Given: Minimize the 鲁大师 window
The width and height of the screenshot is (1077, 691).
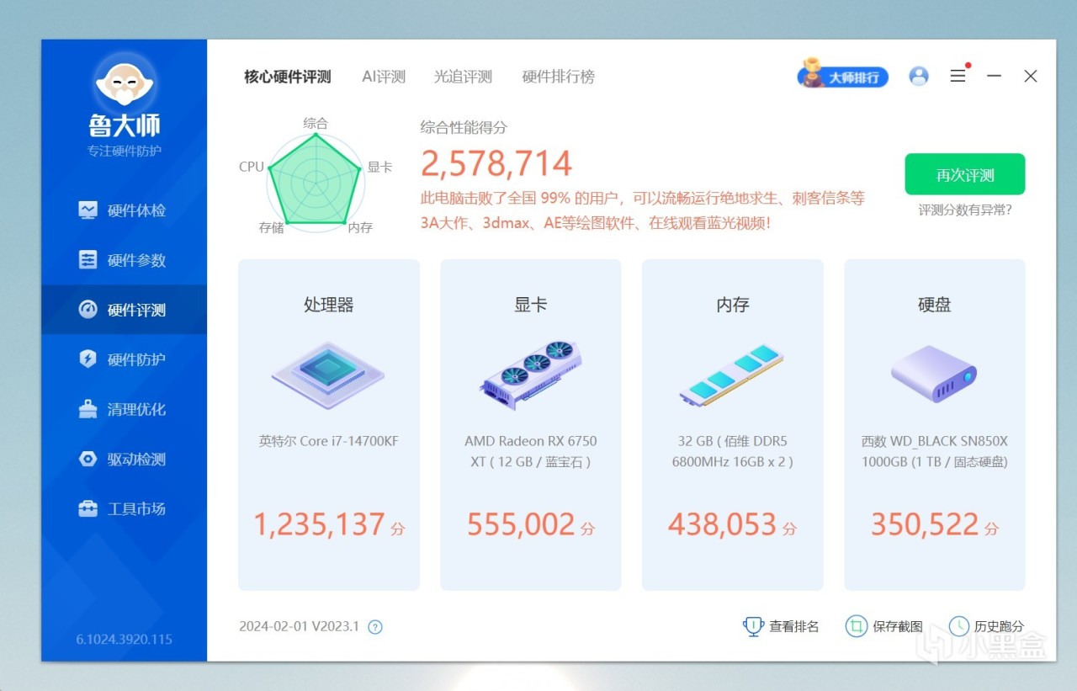Looking at the screenshot, I should (995, 76).
